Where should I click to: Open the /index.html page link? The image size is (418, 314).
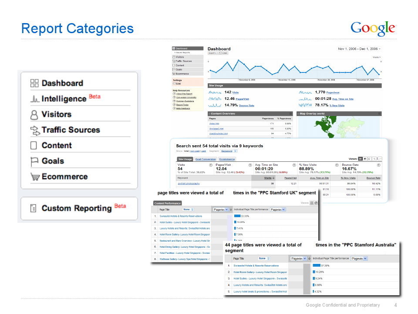214,123
